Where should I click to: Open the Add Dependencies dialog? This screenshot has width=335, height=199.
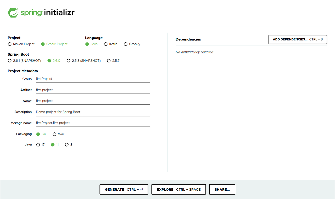[298, 39]
